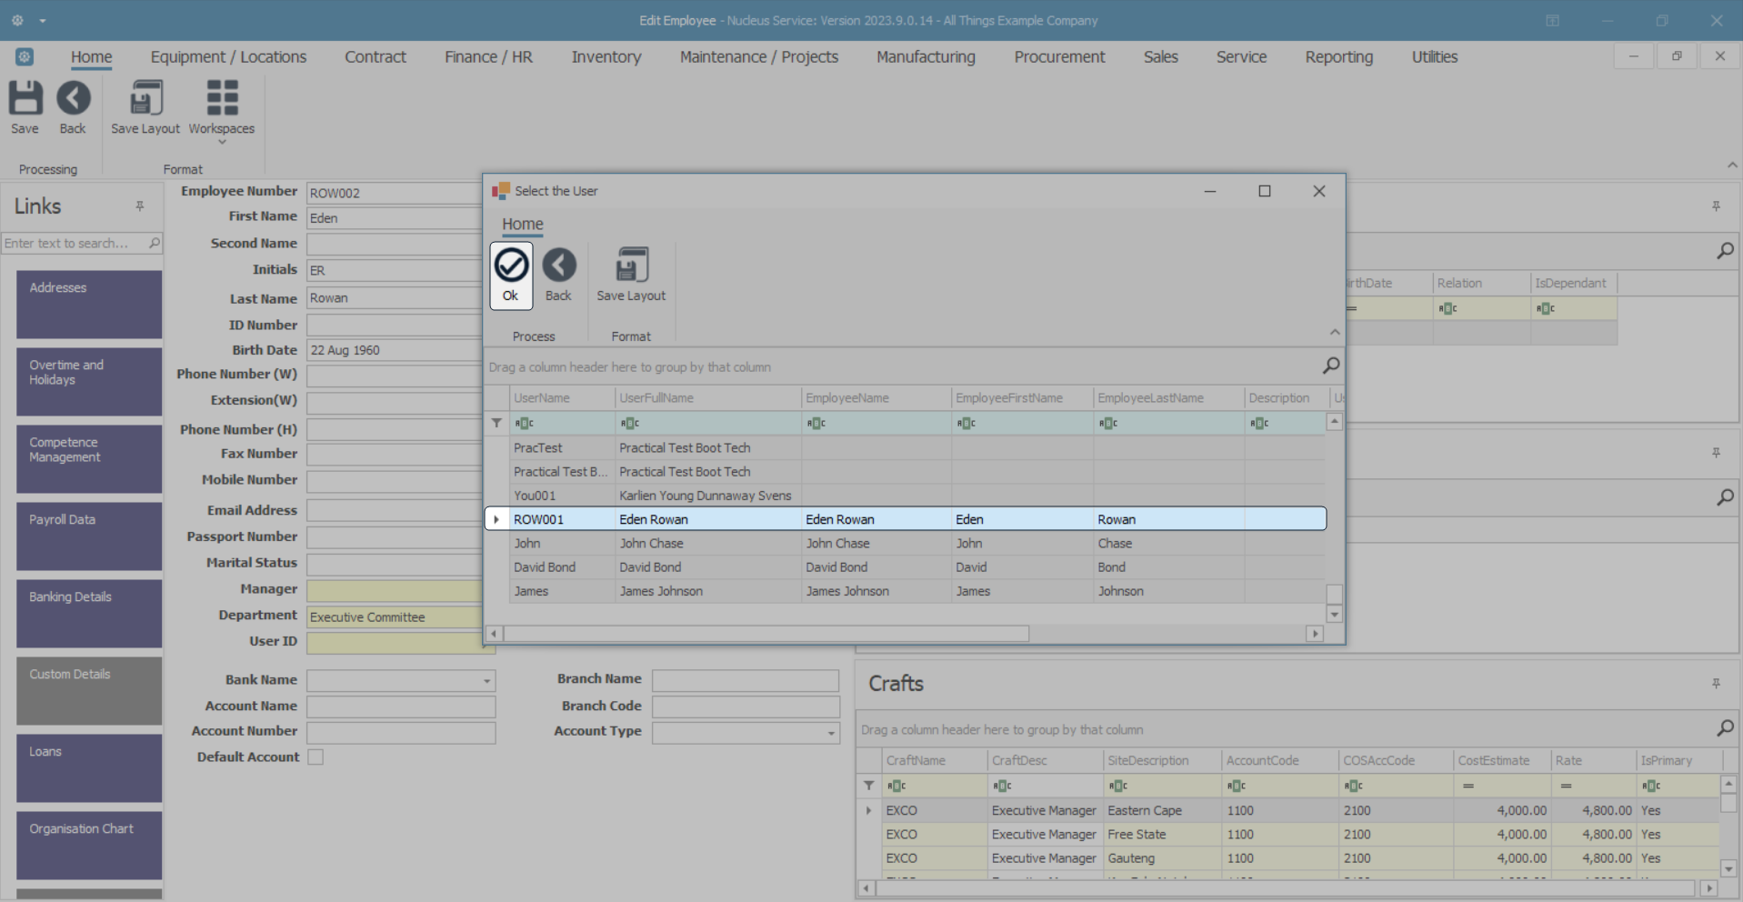The image size is (1743, 902).
Task: Expand the first EXCO row in Crafts
Action: tap(868, 810)
